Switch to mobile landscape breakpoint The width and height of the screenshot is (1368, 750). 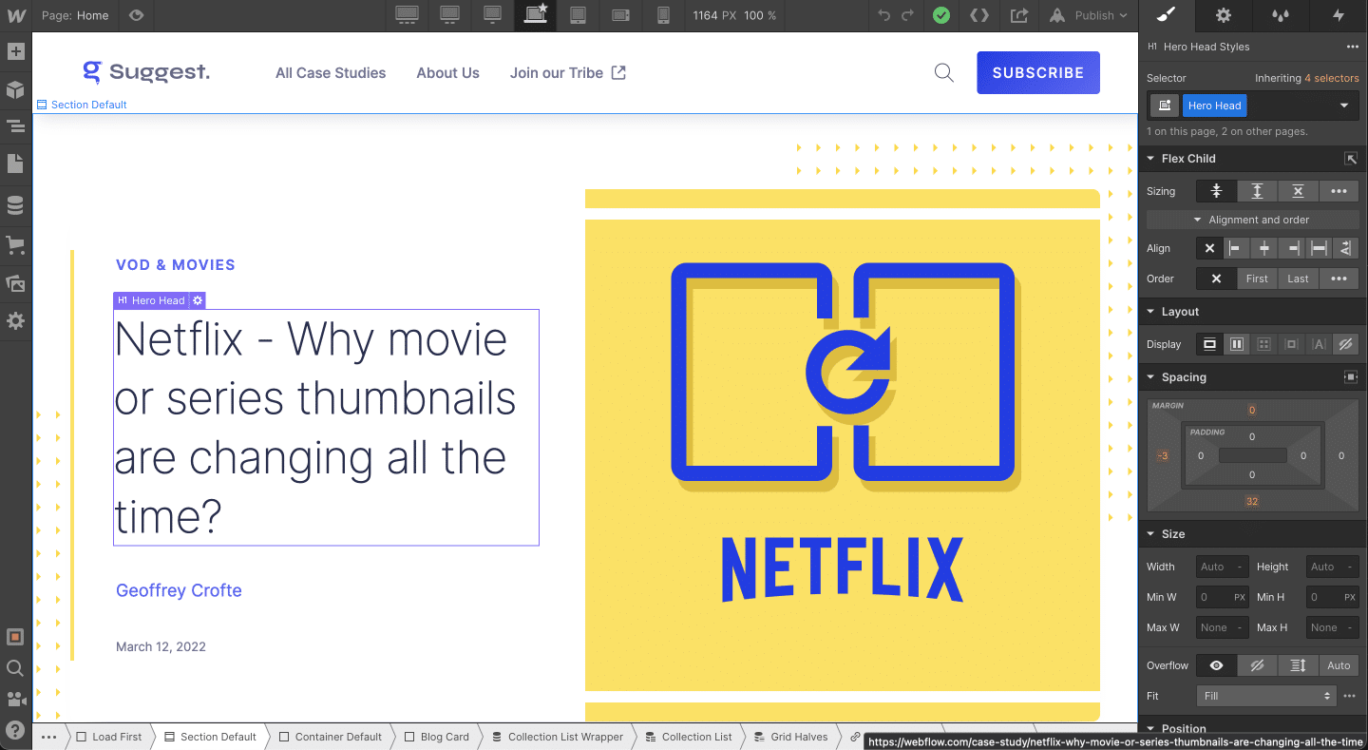pyautogui.click(x=621, y=15)
